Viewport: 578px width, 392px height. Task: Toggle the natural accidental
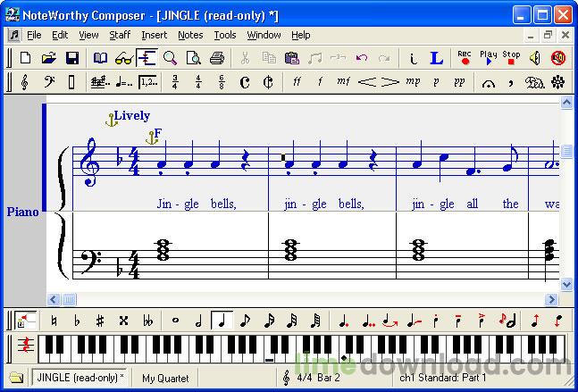(x=54, y=321)
